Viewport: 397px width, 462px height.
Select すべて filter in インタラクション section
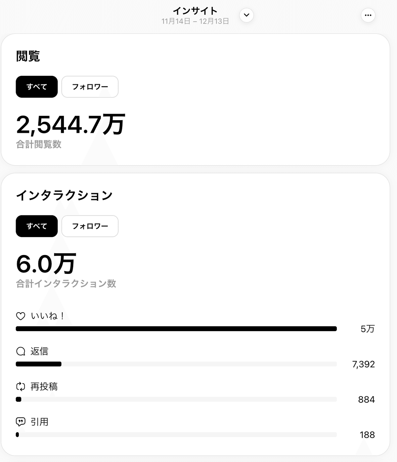click(37, 226)
